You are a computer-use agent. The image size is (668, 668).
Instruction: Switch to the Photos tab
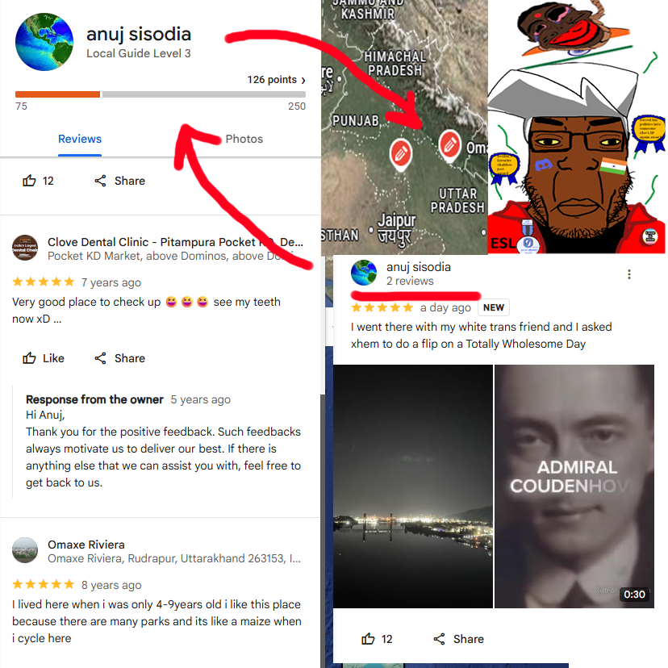point(244,139)
